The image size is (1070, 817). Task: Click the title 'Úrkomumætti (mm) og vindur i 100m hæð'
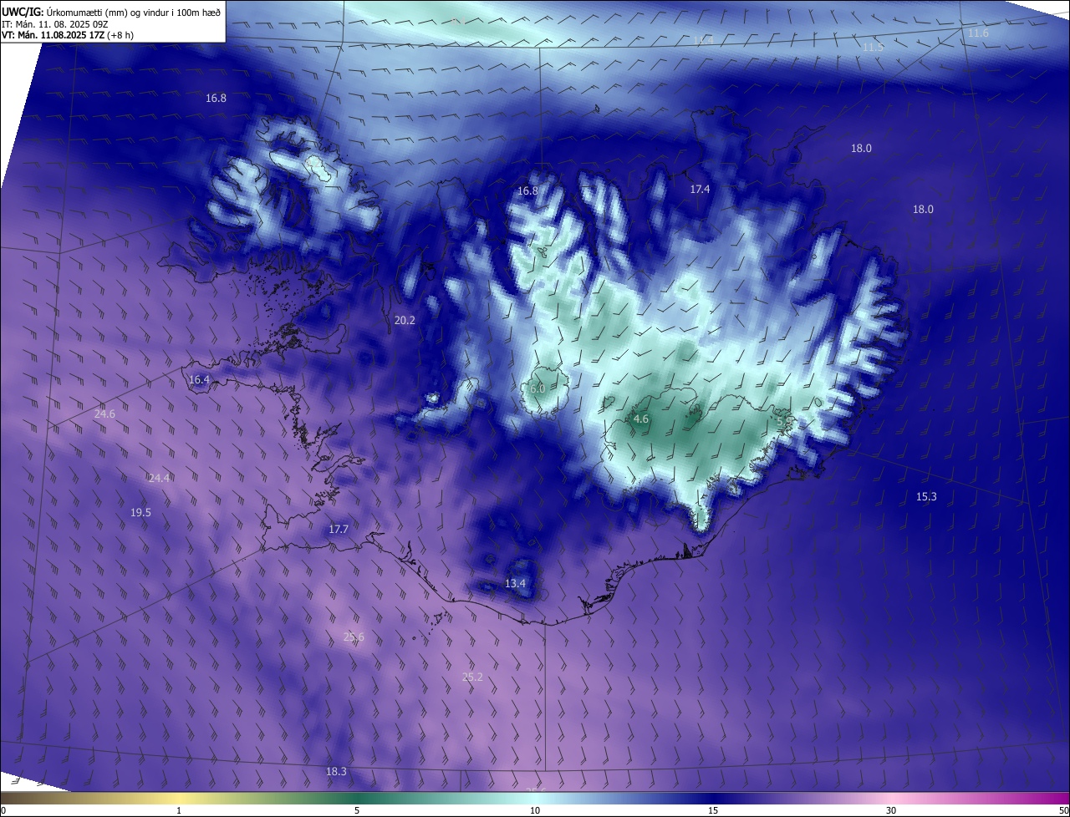tap(134, 12)
